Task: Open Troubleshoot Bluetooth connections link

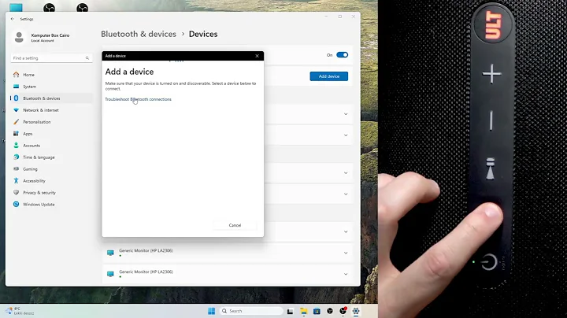Action: coord(138,99)
